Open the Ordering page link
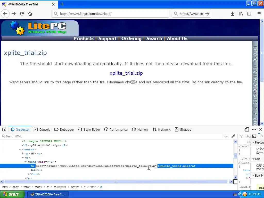Screen dimensions: 264x198 131,38
